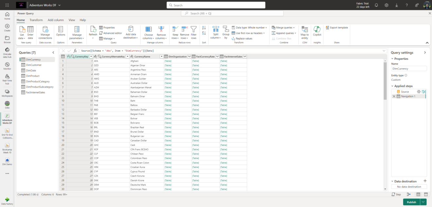Collapse the Applied steps section
Screen dimensions: 432x207
(392, 86)
